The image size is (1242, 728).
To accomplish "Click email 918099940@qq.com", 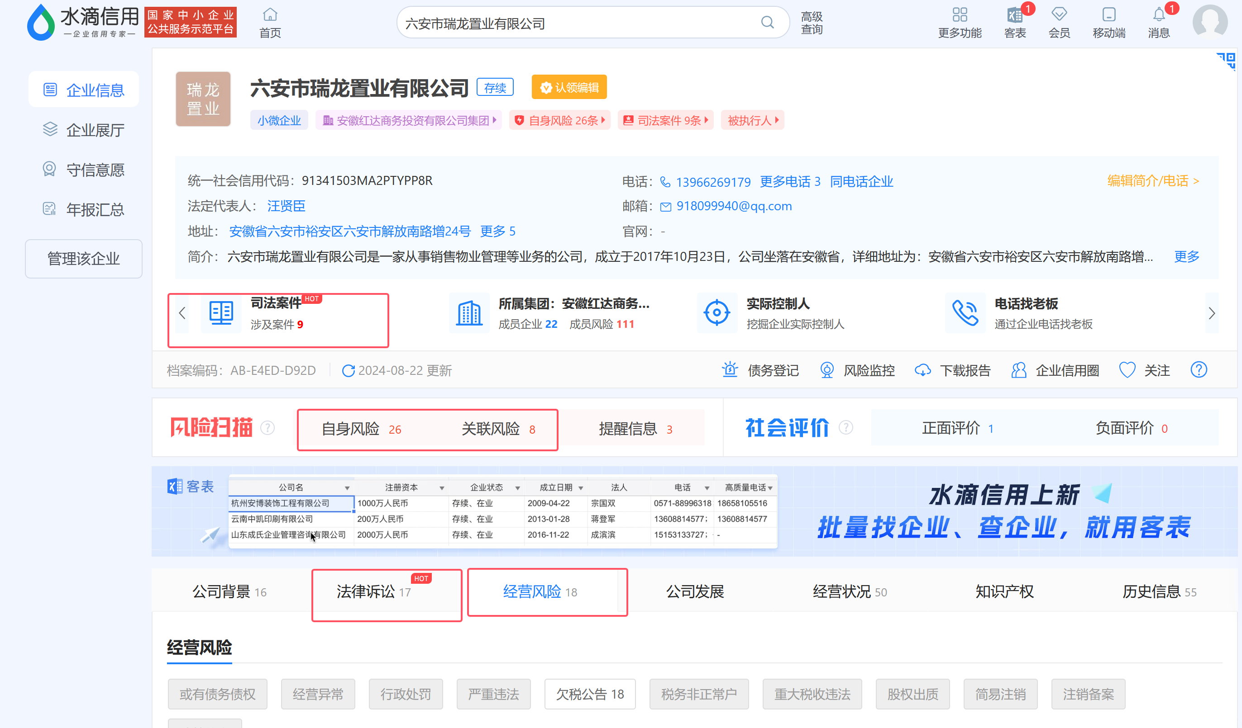I will [x=733, y=206].
